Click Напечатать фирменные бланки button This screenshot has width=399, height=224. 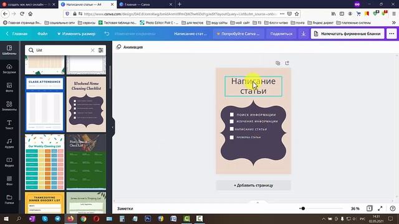point(348,34)
